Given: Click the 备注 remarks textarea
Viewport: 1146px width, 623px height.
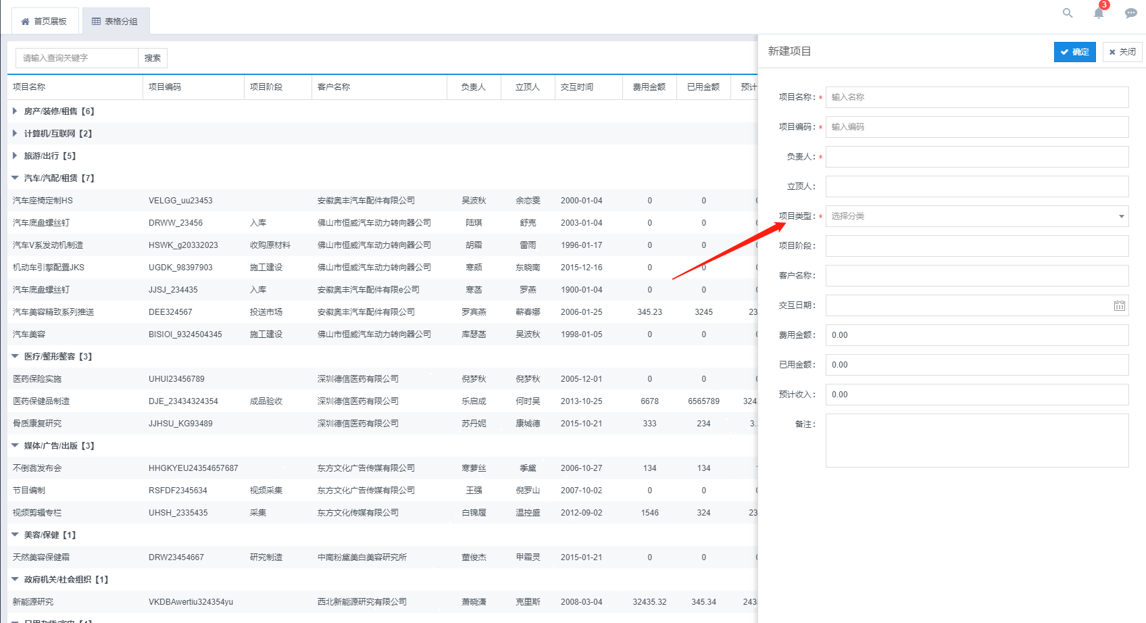Looking at the screenshot, I should pyautogui.click(x=977, y=441).
